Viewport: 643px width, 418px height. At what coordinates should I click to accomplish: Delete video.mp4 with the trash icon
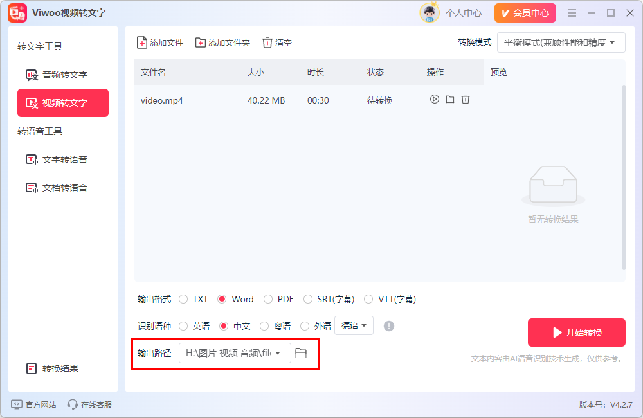[x=466, y=99]
